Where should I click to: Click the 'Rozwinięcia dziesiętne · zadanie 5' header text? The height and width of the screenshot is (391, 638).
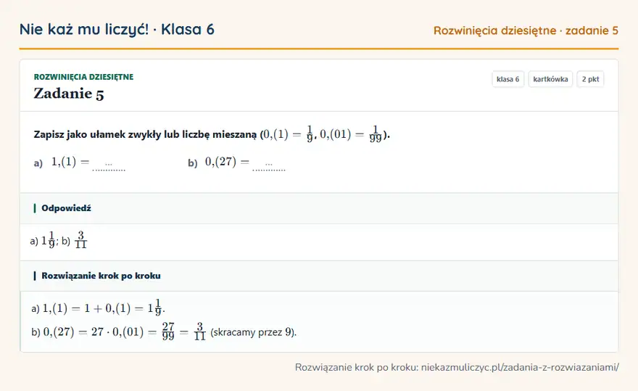[526, 30]
